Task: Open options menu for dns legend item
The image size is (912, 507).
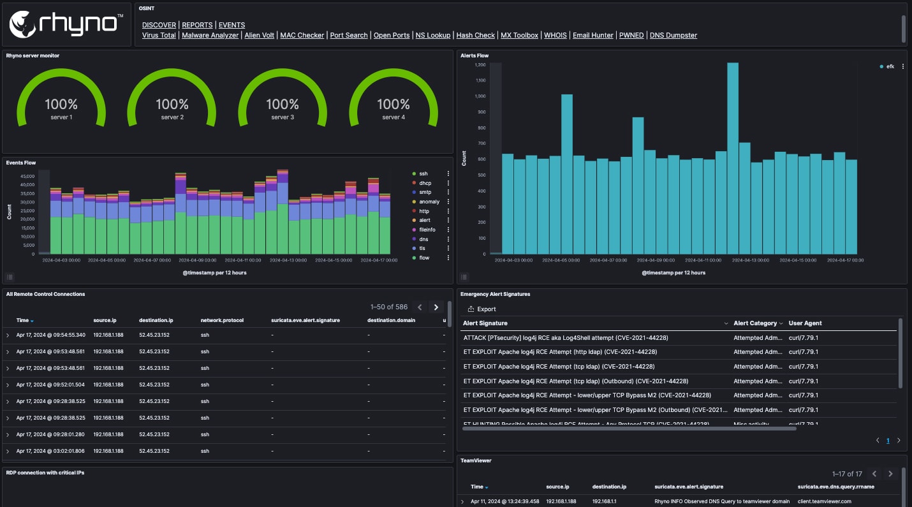Action: (448, 239)
